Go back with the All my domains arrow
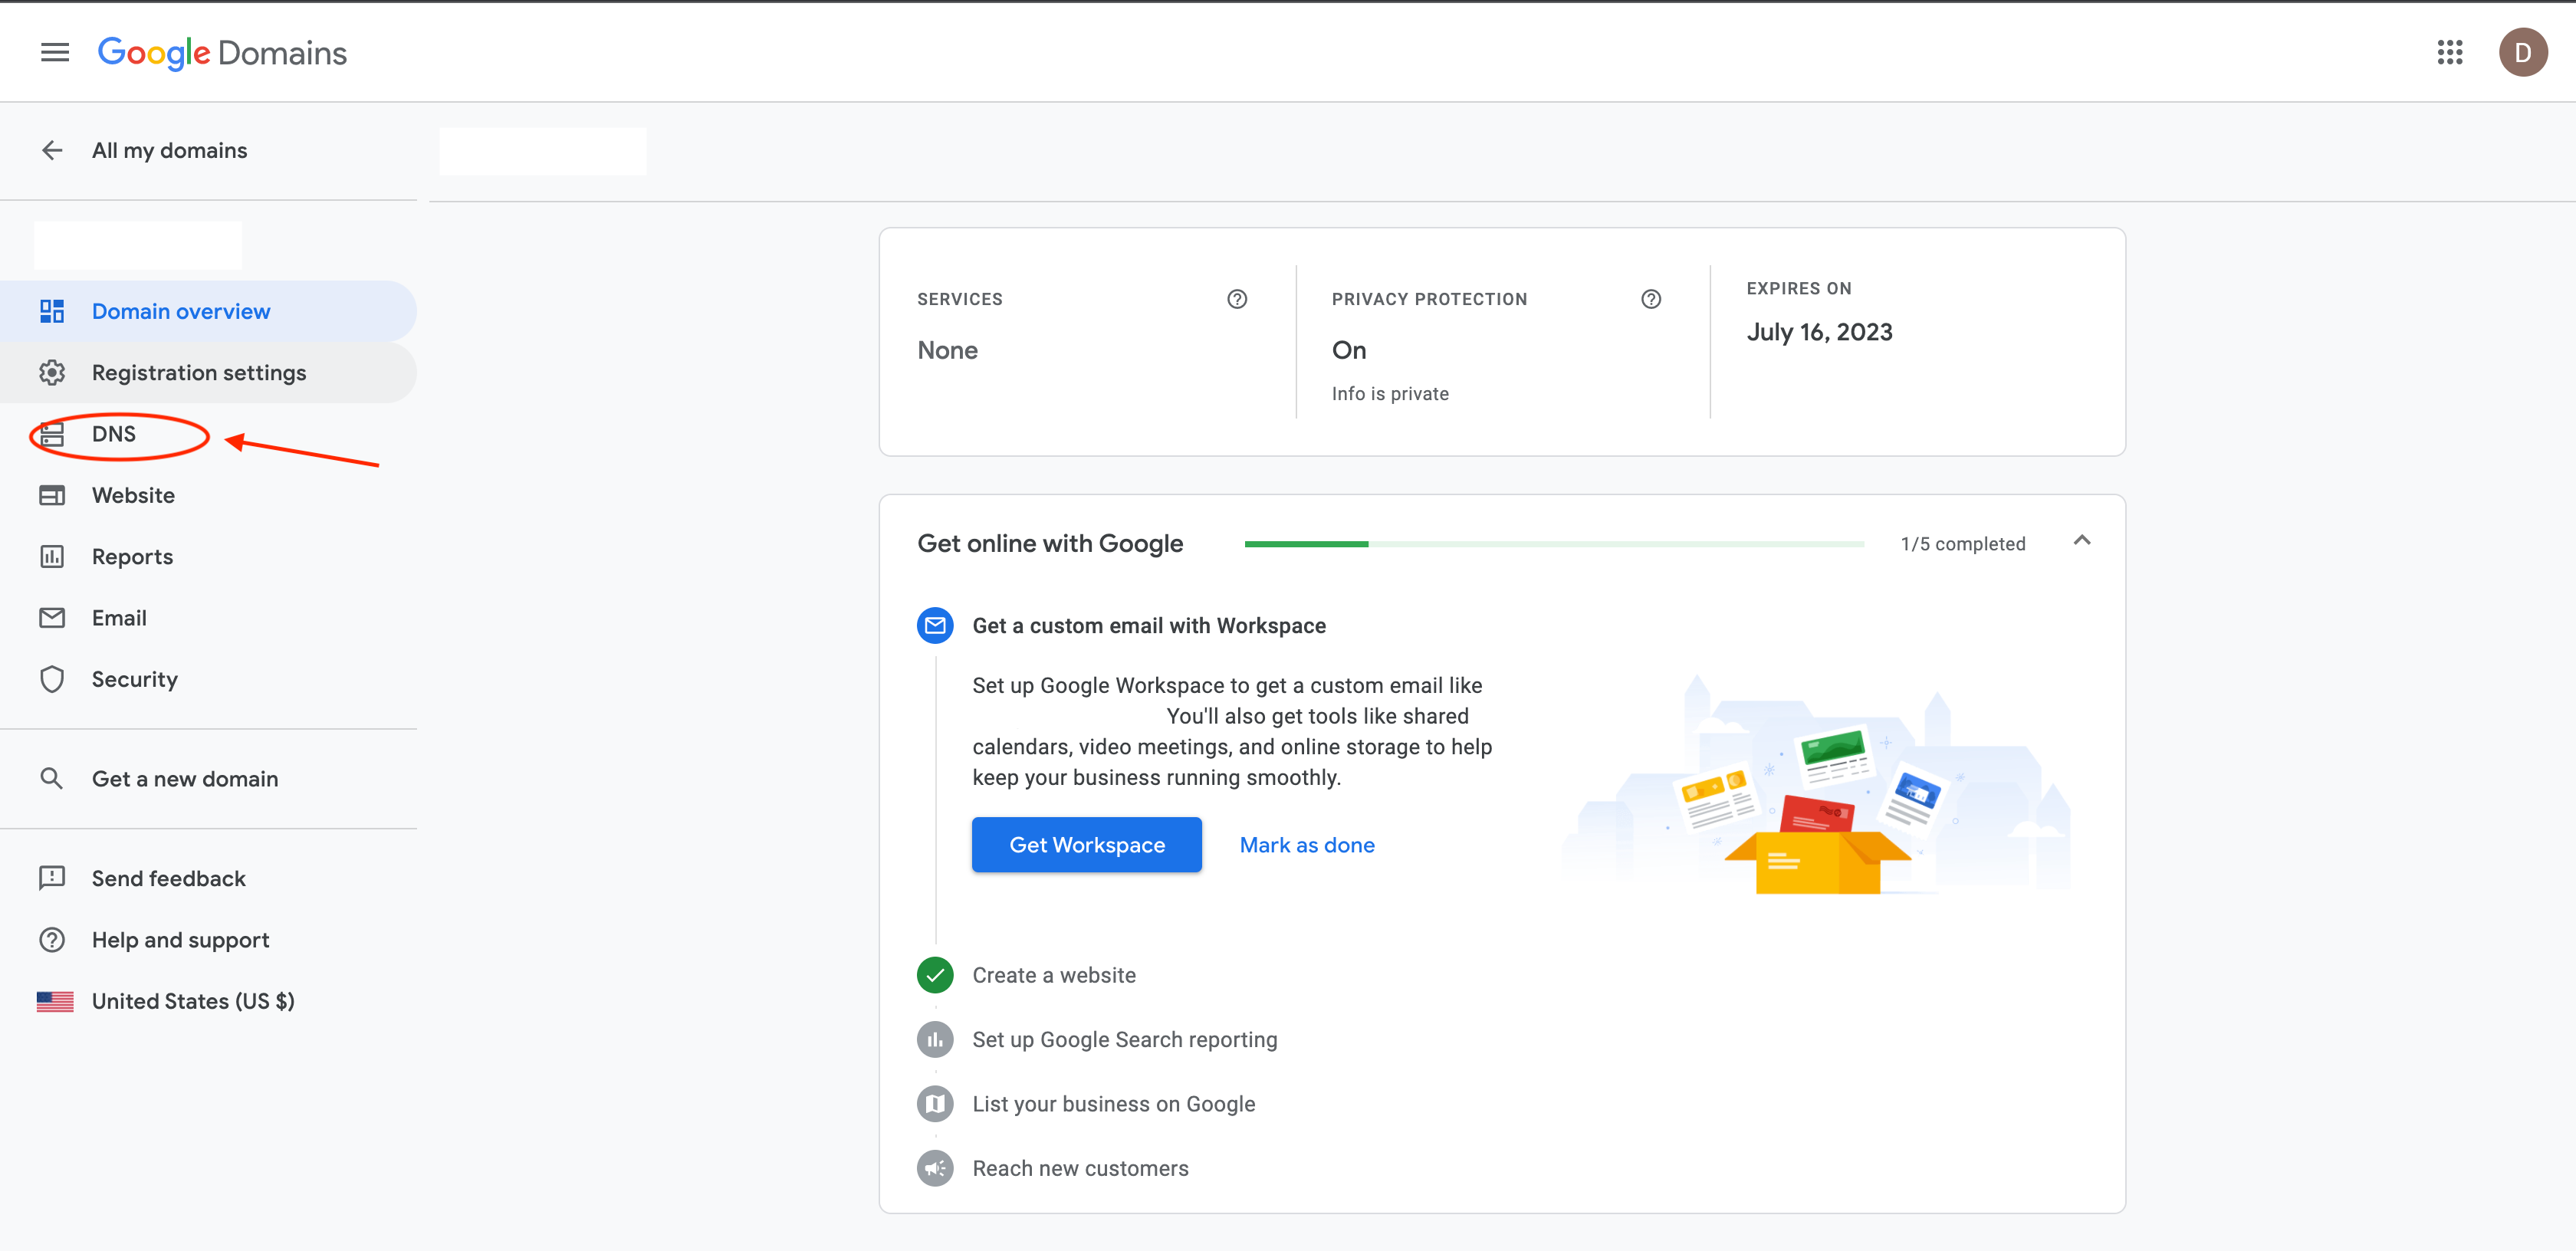The height and width of the screenshot is (1251, 2576). tap(52, 150)
